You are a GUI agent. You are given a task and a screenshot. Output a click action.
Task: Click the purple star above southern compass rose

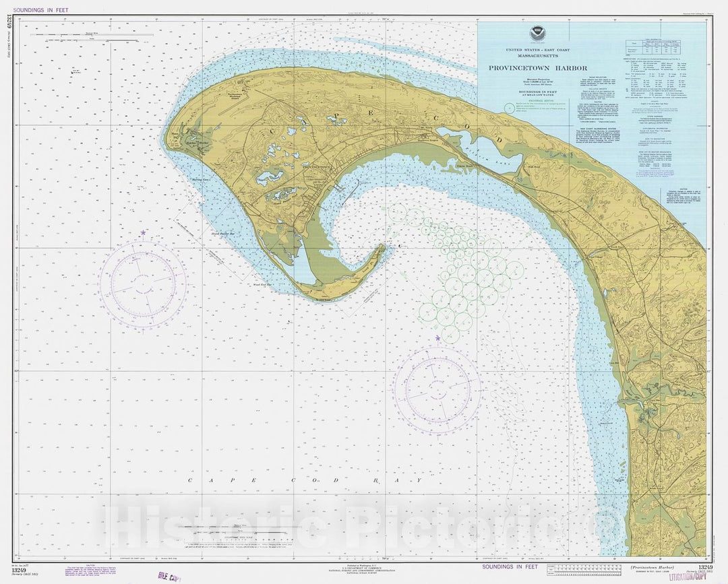tap(437, 338)
